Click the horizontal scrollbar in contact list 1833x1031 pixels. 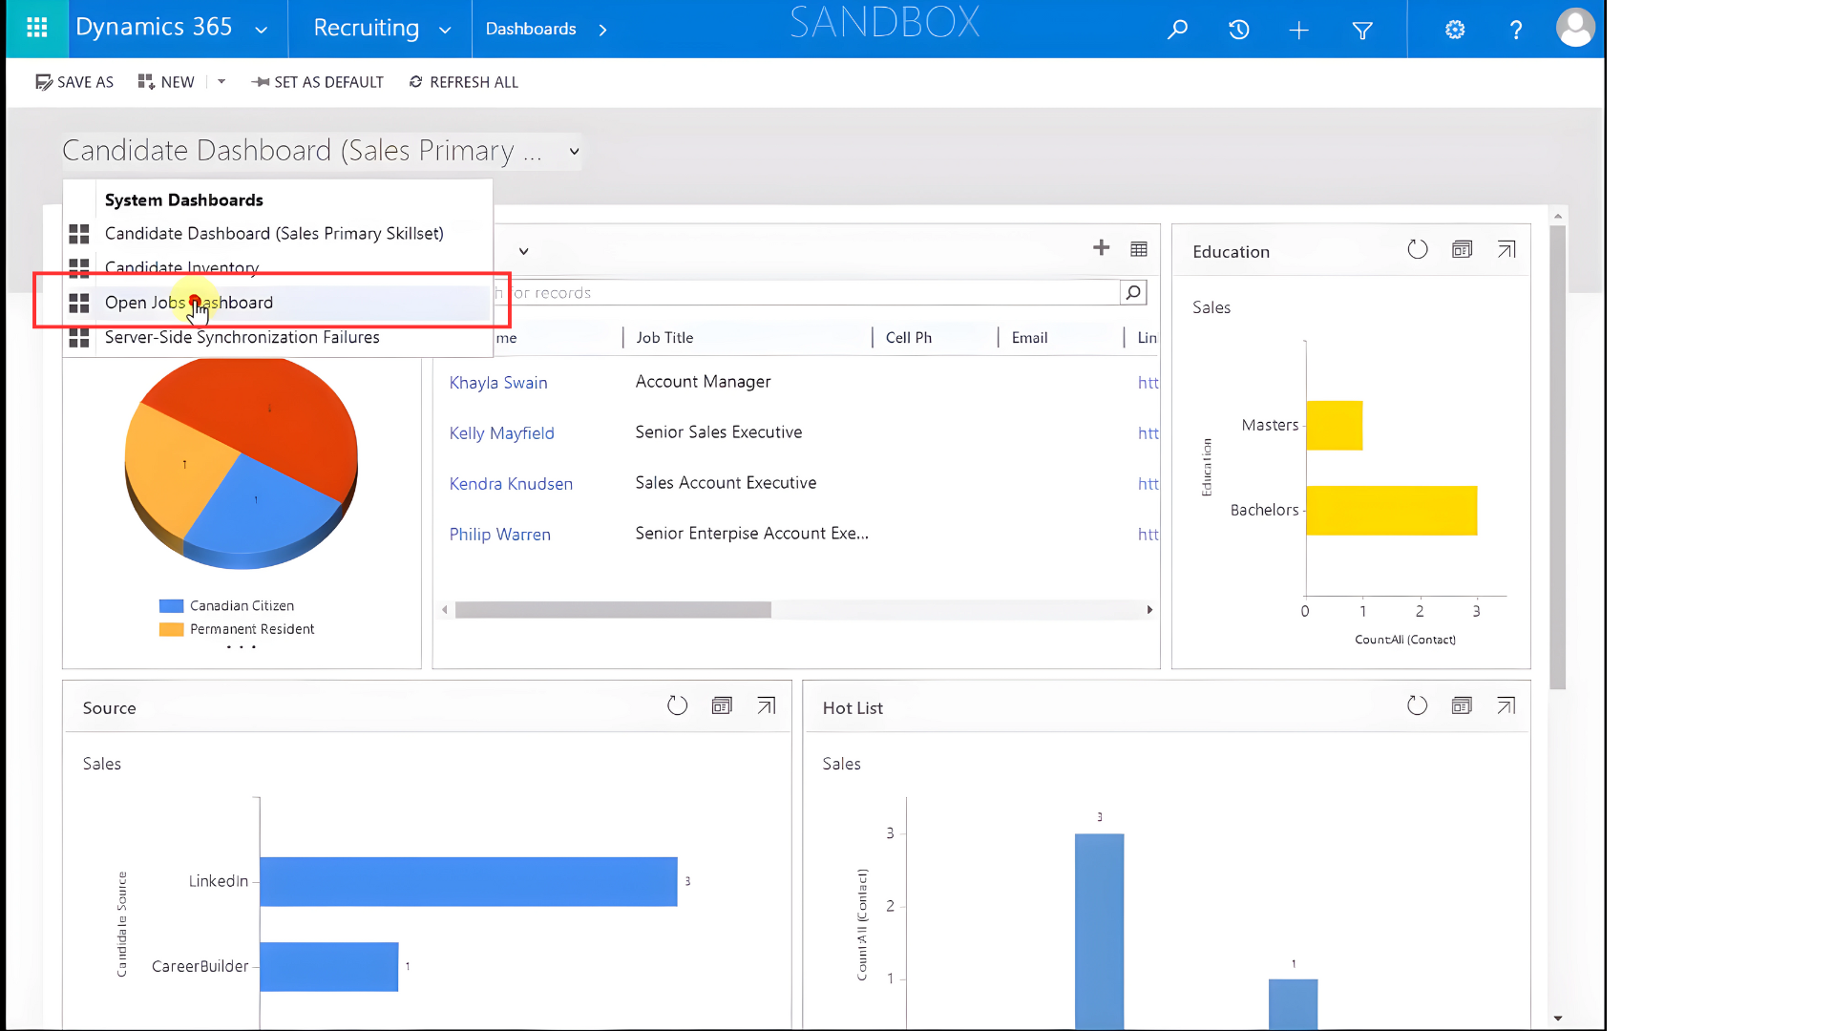(x=613, y=610)
